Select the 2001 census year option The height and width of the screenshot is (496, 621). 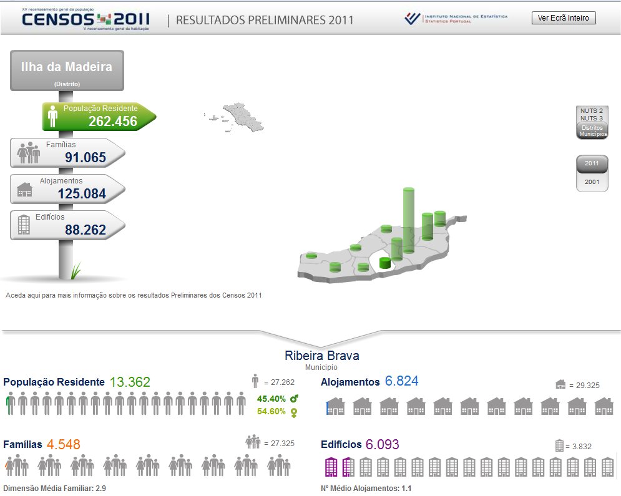tap(592, 182)
